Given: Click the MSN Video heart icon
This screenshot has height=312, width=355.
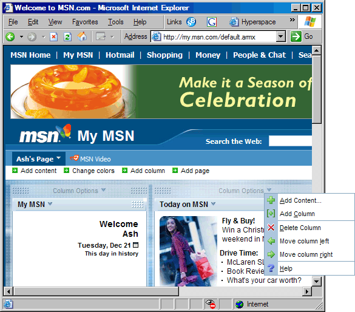Looking at the screenshot, I should (74, 158).
